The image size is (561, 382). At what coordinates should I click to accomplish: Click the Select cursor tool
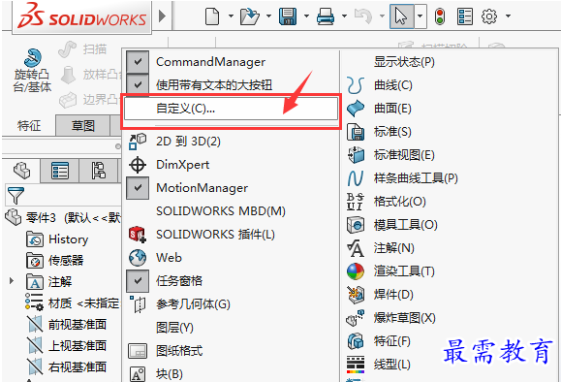pos(401,16)
